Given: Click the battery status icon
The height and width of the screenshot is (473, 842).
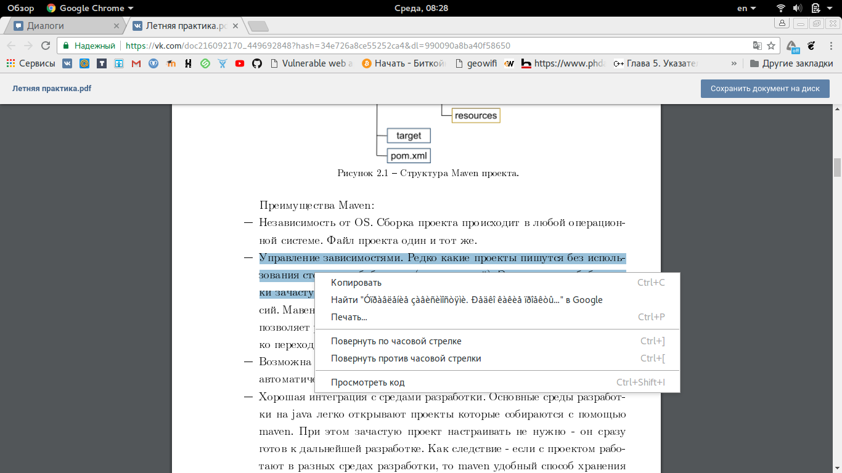Looking at the screenshot, I should [815, 8].
